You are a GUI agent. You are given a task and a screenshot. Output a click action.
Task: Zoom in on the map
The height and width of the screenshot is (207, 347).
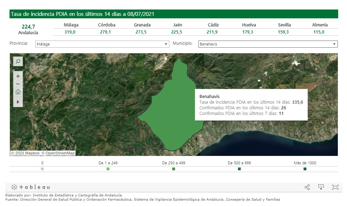pos(18,76)
